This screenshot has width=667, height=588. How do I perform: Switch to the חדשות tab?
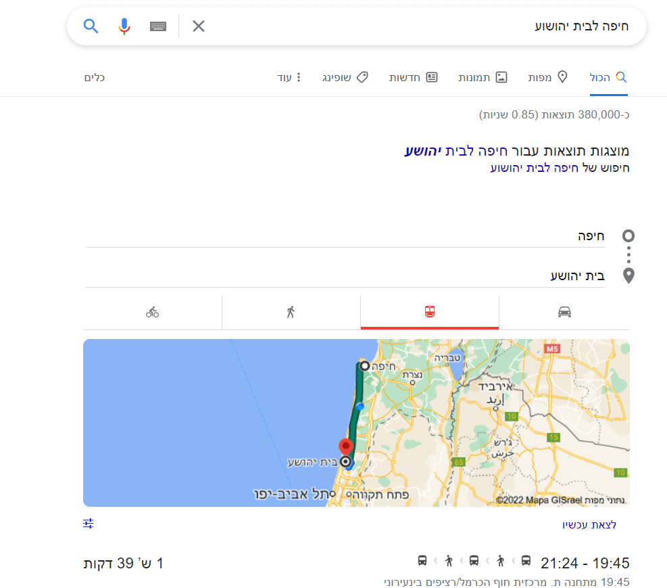tap(413, 78)
